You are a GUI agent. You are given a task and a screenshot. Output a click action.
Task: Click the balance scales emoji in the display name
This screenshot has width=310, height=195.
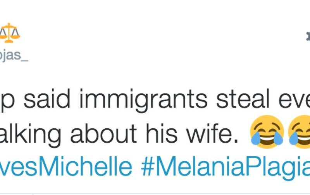pos(10,33)
